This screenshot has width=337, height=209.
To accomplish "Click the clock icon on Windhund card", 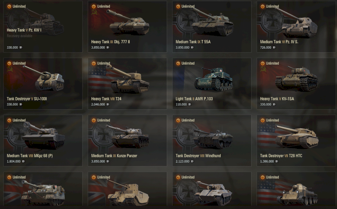I will click(x=178, y=120).
